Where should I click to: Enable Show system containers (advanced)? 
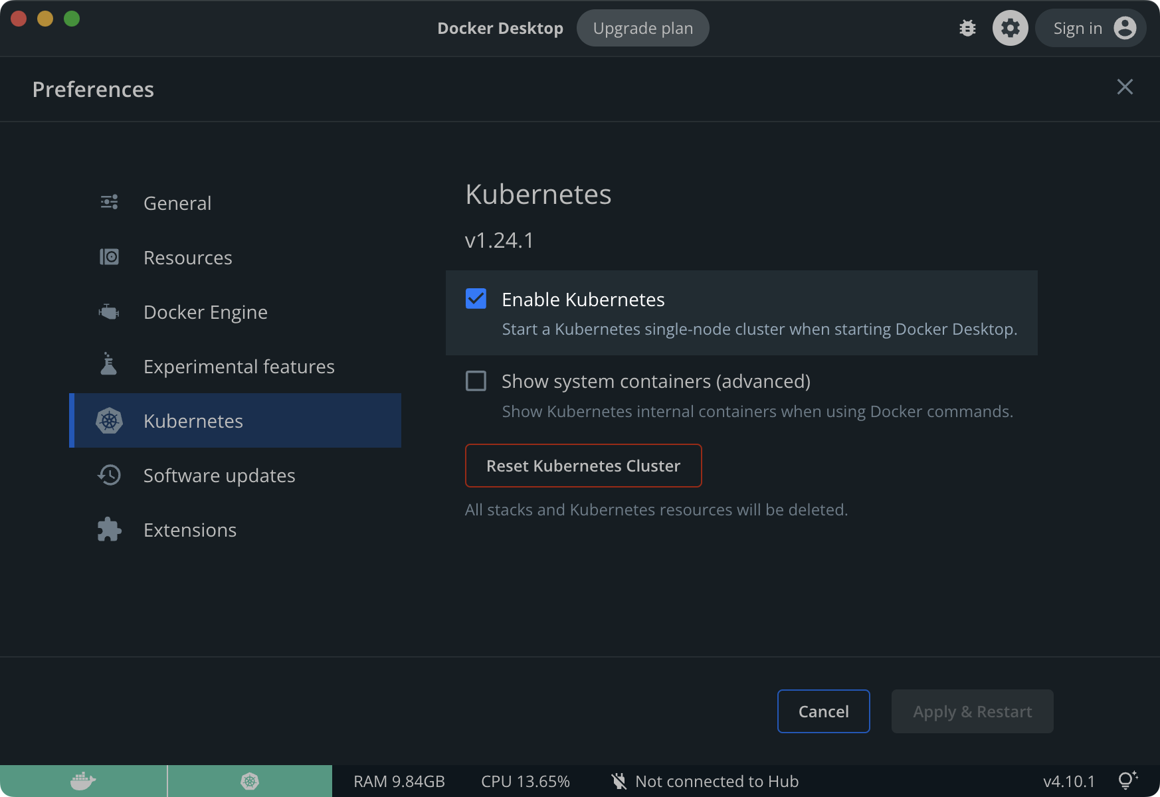[x=476, y=381]
